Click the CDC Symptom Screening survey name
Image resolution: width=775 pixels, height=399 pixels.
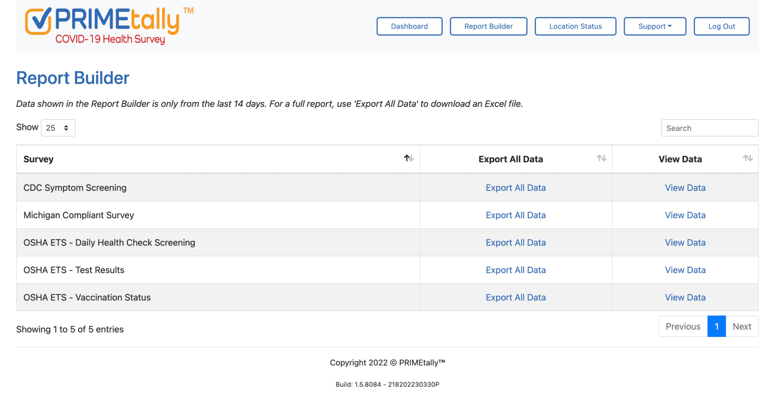75,188
